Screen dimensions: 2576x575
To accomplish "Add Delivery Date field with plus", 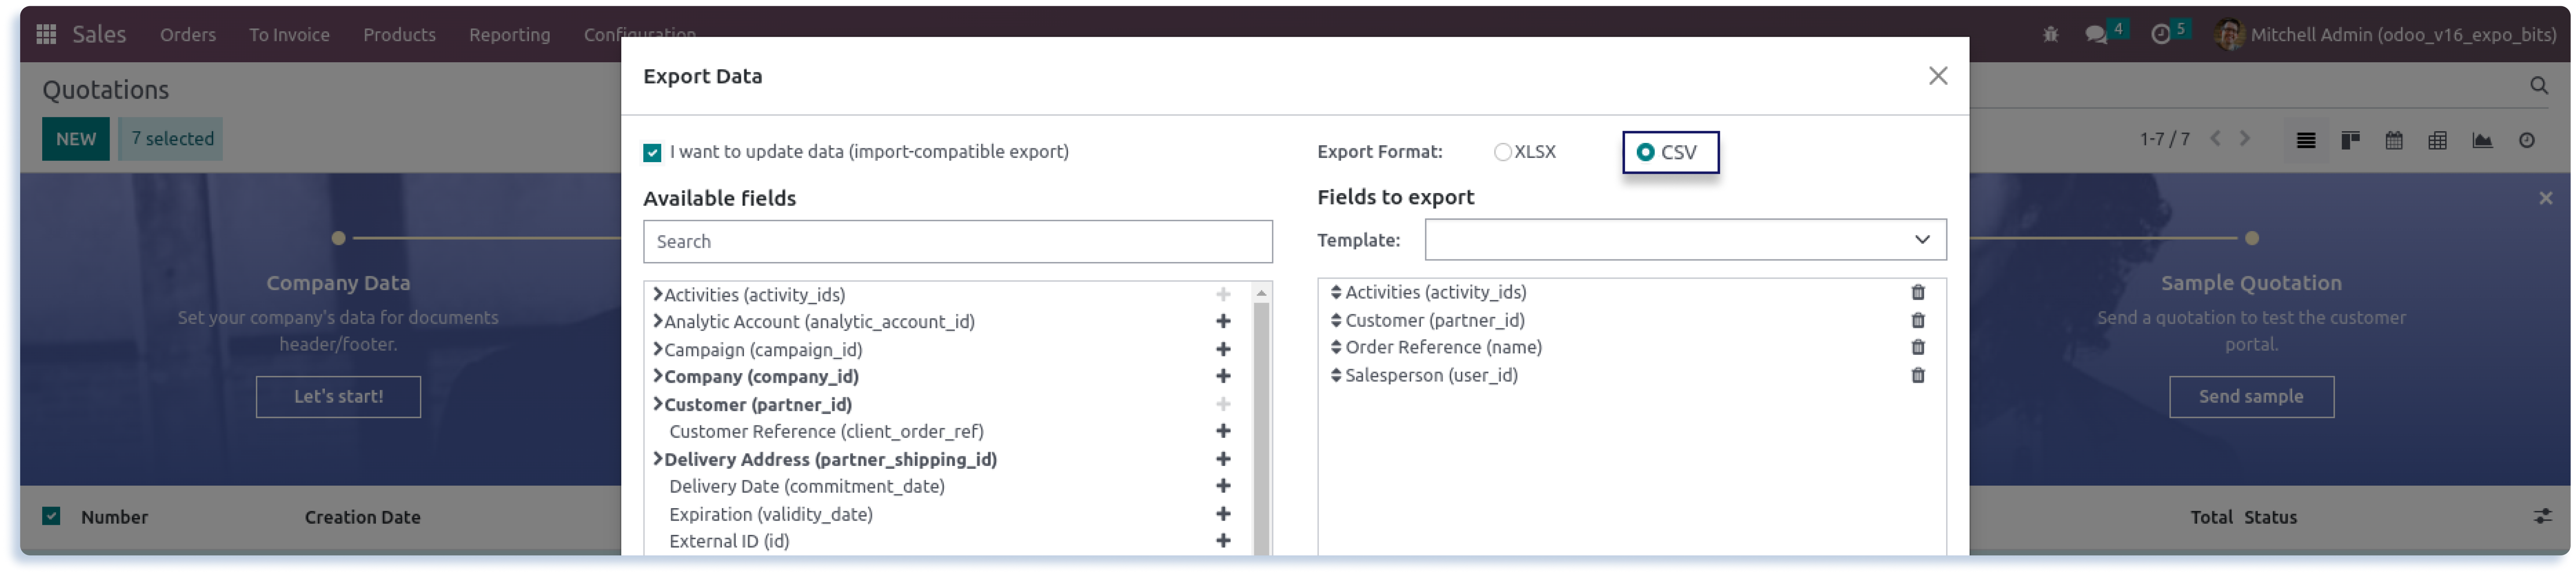I will tap(1223, 486).
